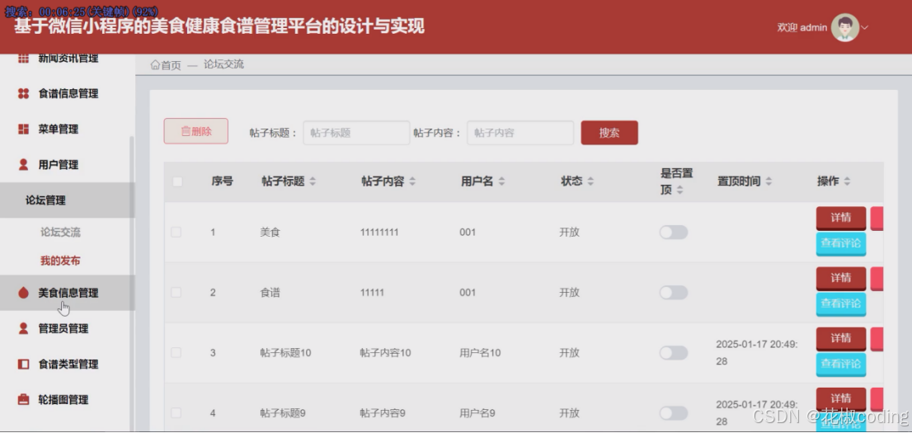Check the row for 帖子标题9

(176, 413)
